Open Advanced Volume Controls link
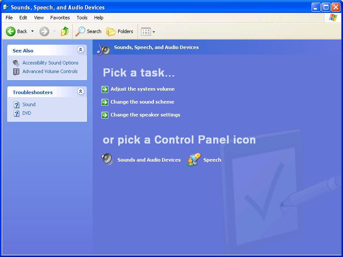Viewport: 343px width, 257px height. coord(50,71)
